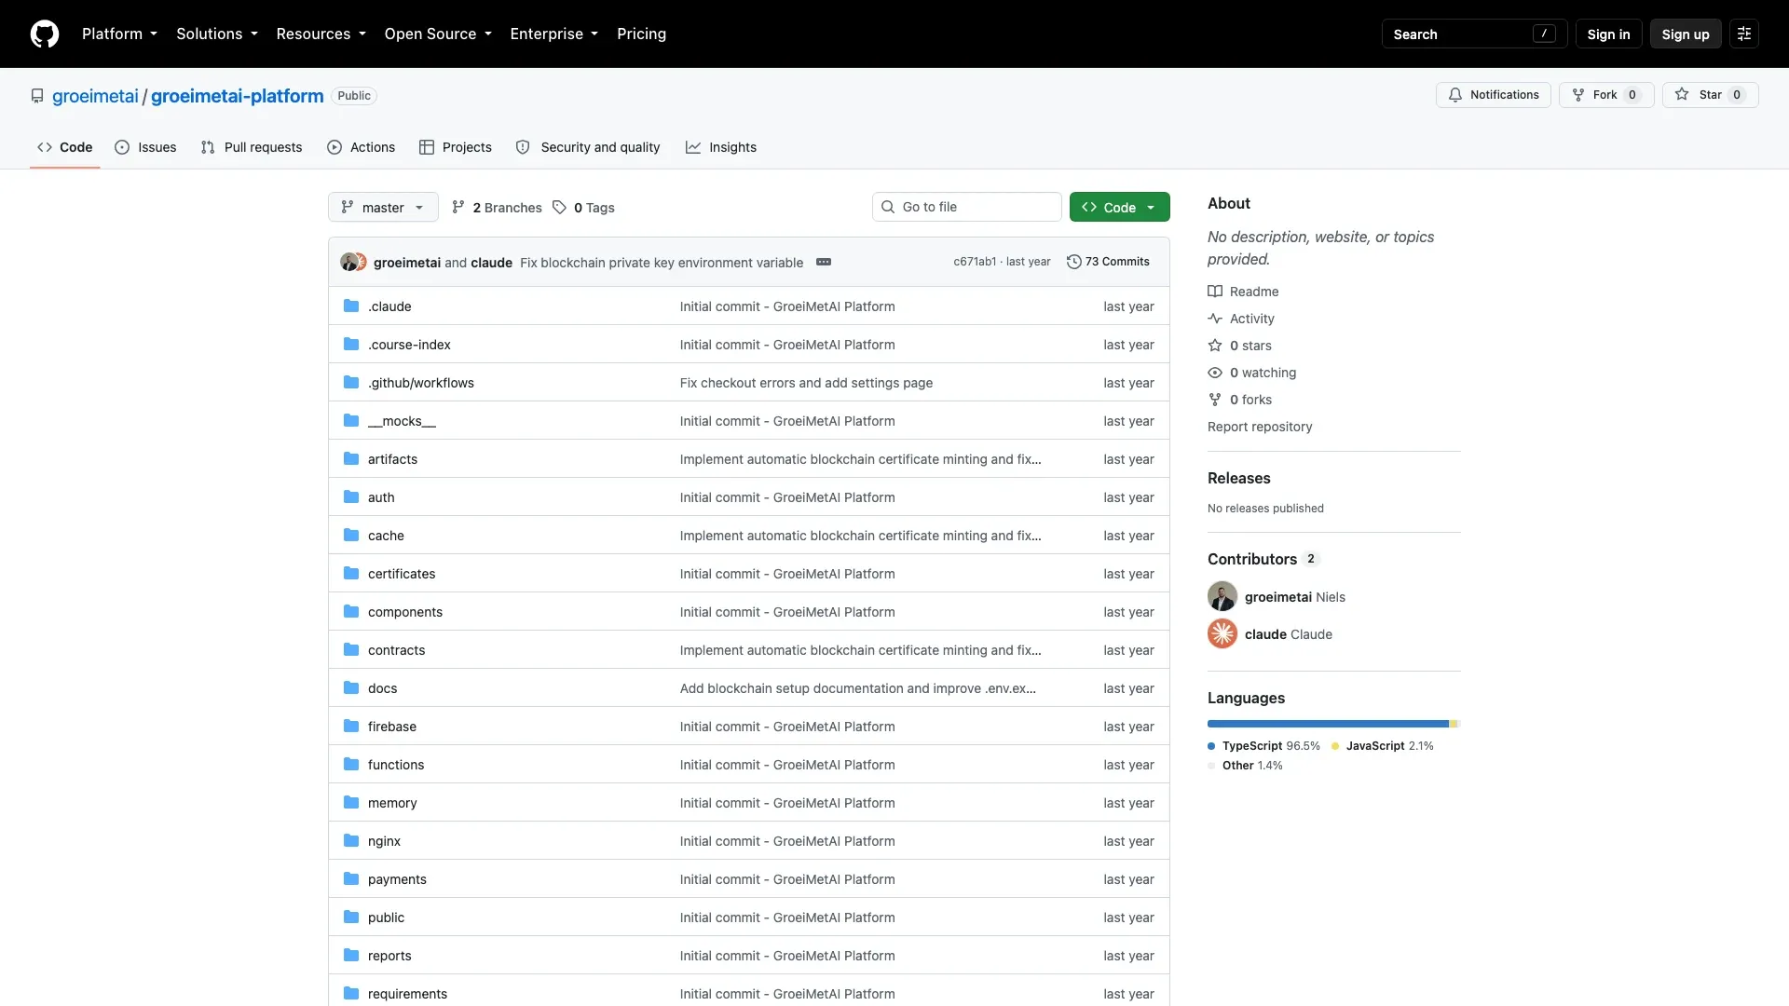
Task: Click the folder icon for .github/workflows
Action: [x=351, y=383]
